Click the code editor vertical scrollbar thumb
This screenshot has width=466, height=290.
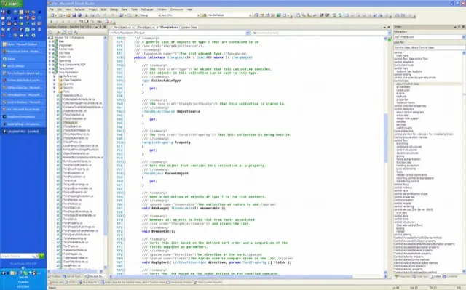click(386, 138)
